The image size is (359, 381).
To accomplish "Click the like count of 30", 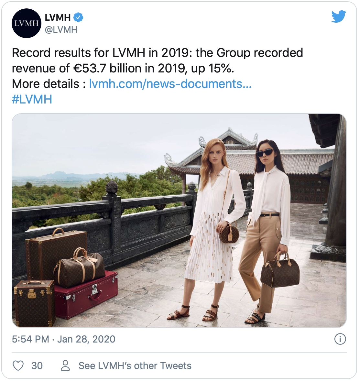I will pyautogui.click(x=37, y=366).
